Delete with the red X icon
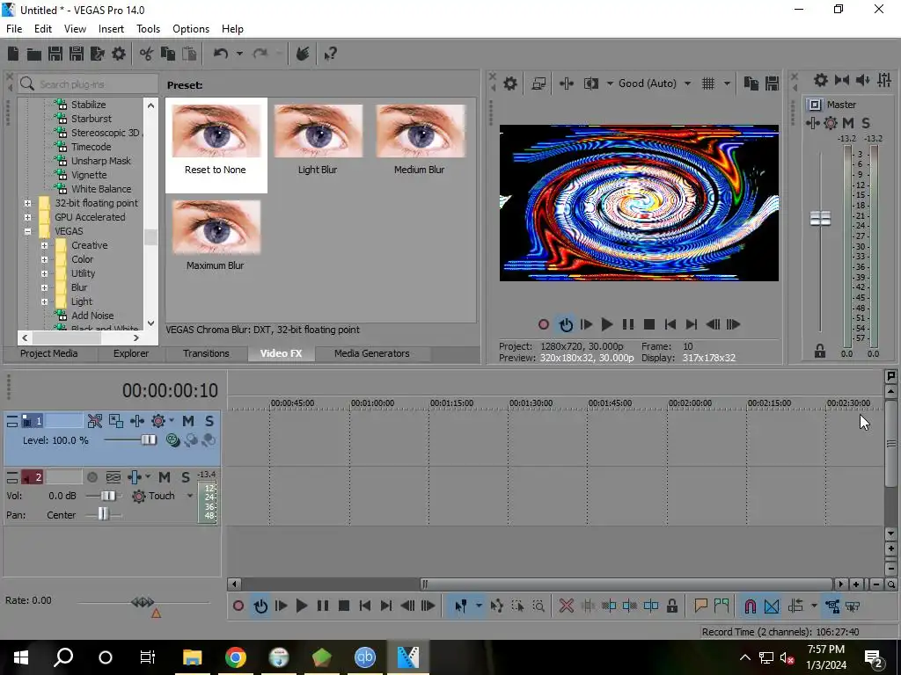The height and width of the screenshot is (675, 901). pyautogui.click(x=567, y=606)
